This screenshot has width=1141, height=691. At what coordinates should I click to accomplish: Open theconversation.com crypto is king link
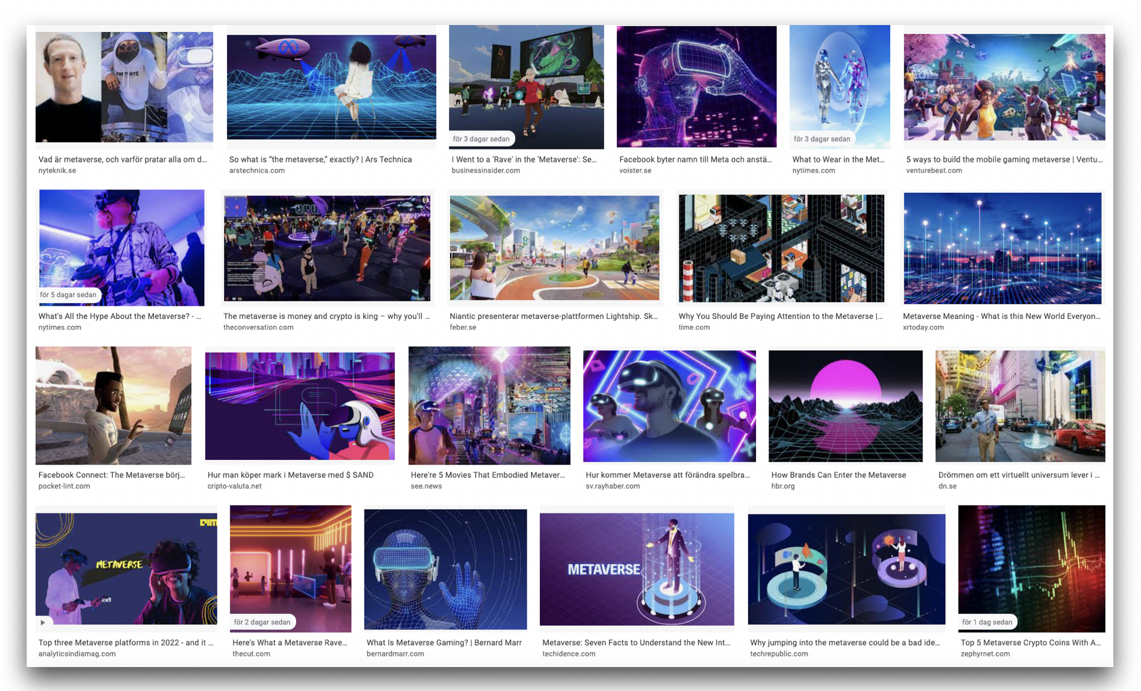click(326, 316)
